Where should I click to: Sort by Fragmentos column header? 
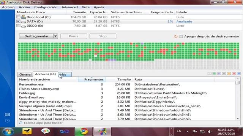92,79
